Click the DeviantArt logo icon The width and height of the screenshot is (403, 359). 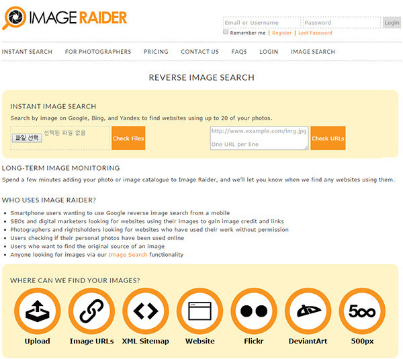point(308,311)
